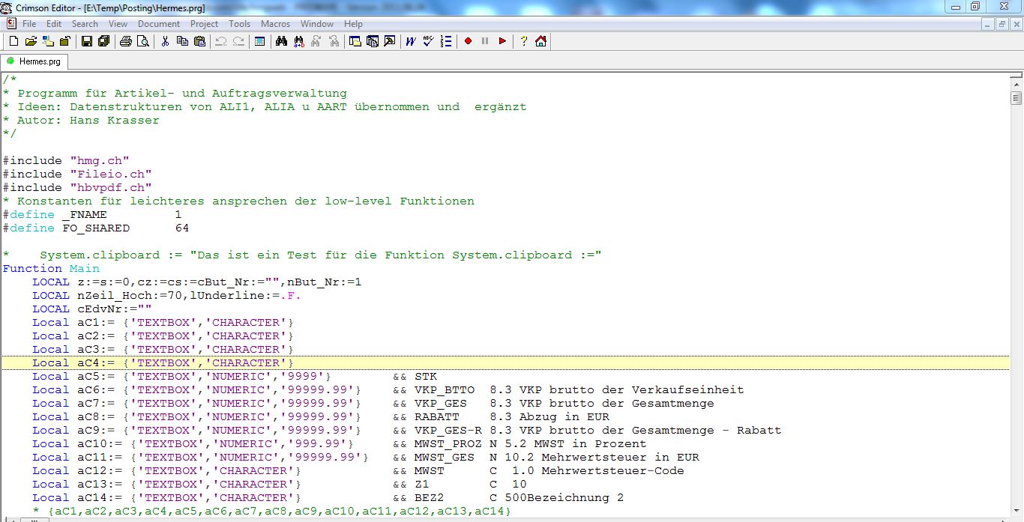Click the vertical scrollbar thumb
Viewport: 1024px width, 522px height.
(1017, 98)
